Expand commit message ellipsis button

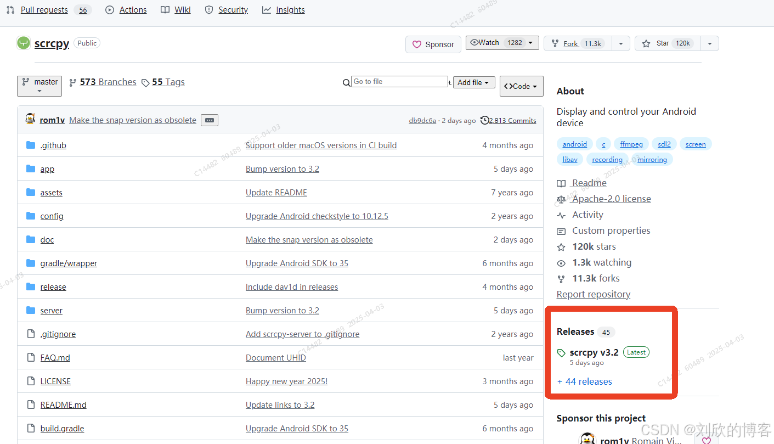pyautogui.click(x=210, y=120)
